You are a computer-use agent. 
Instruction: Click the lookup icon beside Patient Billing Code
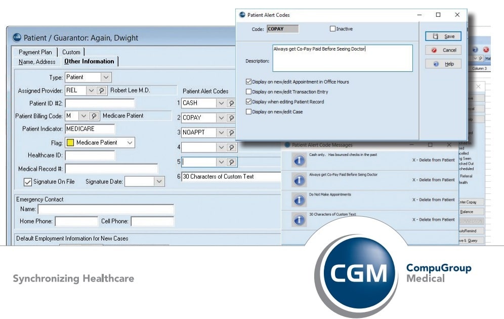94,116
